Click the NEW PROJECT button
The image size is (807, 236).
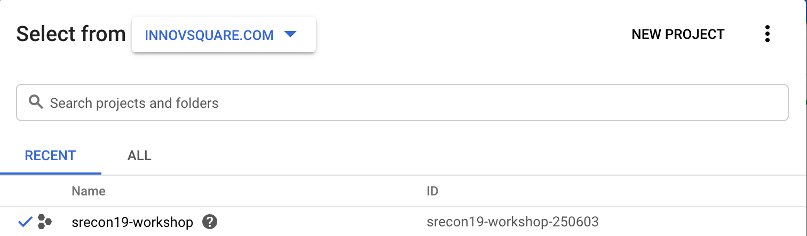(x=678, y=35)
